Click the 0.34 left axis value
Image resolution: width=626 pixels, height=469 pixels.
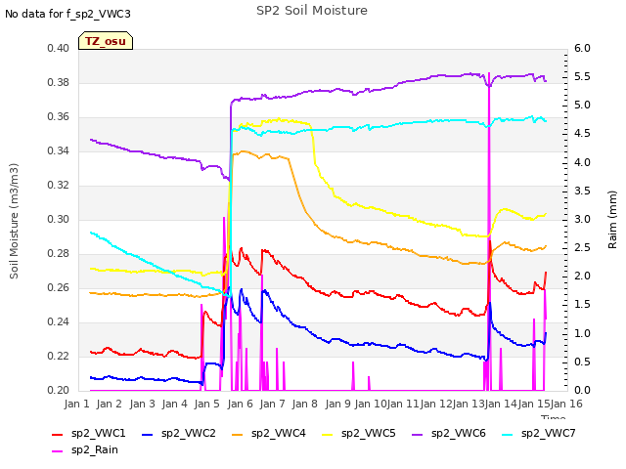coord(58,150)
